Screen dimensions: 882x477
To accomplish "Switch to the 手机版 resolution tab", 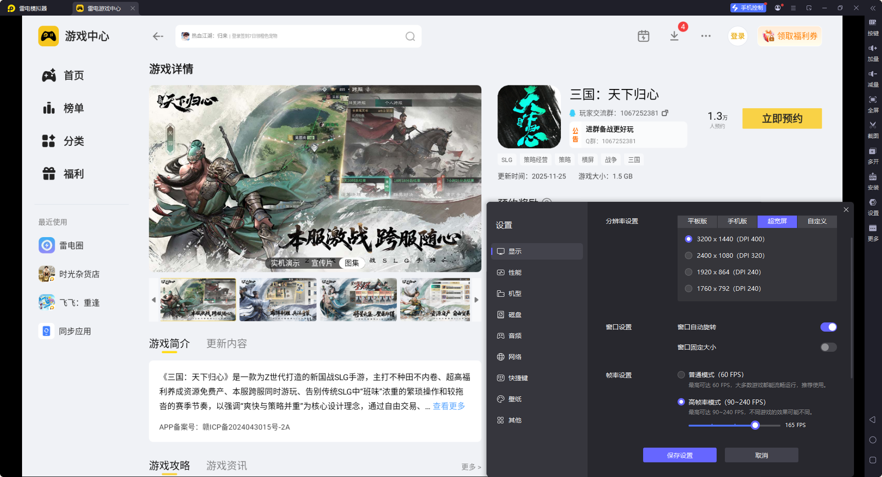I will (x=737, y=221).
